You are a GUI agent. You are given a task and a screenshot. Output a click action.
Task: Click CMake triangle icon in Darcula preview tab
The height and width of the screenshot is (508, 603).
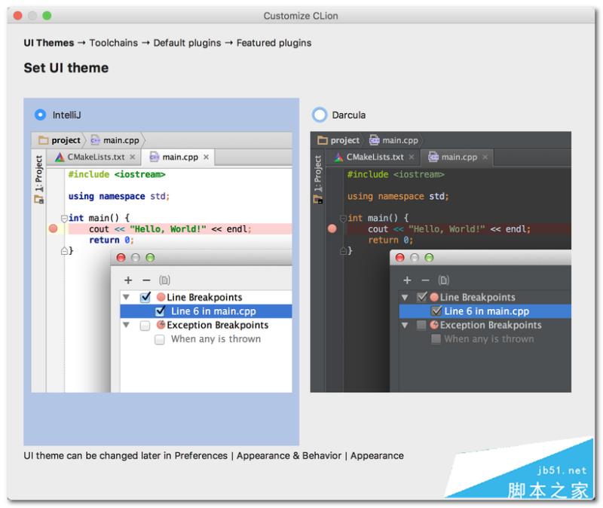(x=338, y=157)
